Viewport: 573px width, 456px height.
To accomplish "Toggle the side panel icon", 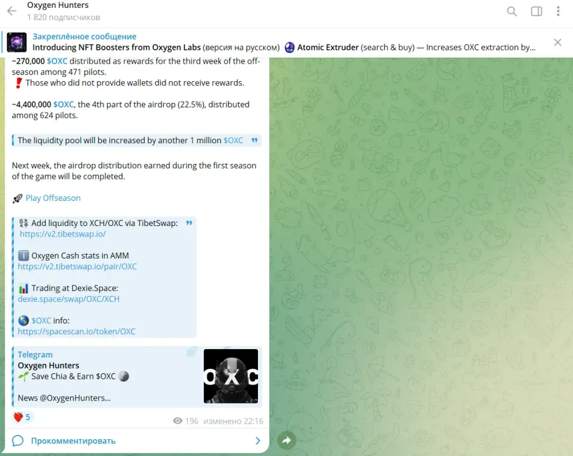I will [x=537, y=11].
